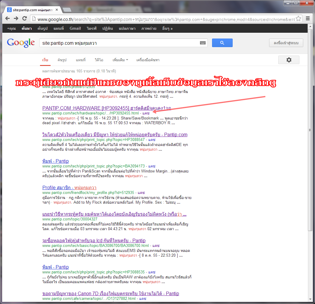Expand the เพิ่มเติม dropdown

click(120, 60)
